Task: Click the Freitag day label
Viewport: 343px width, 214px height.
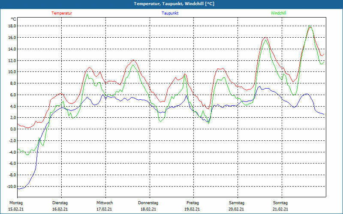Action: 193,203
